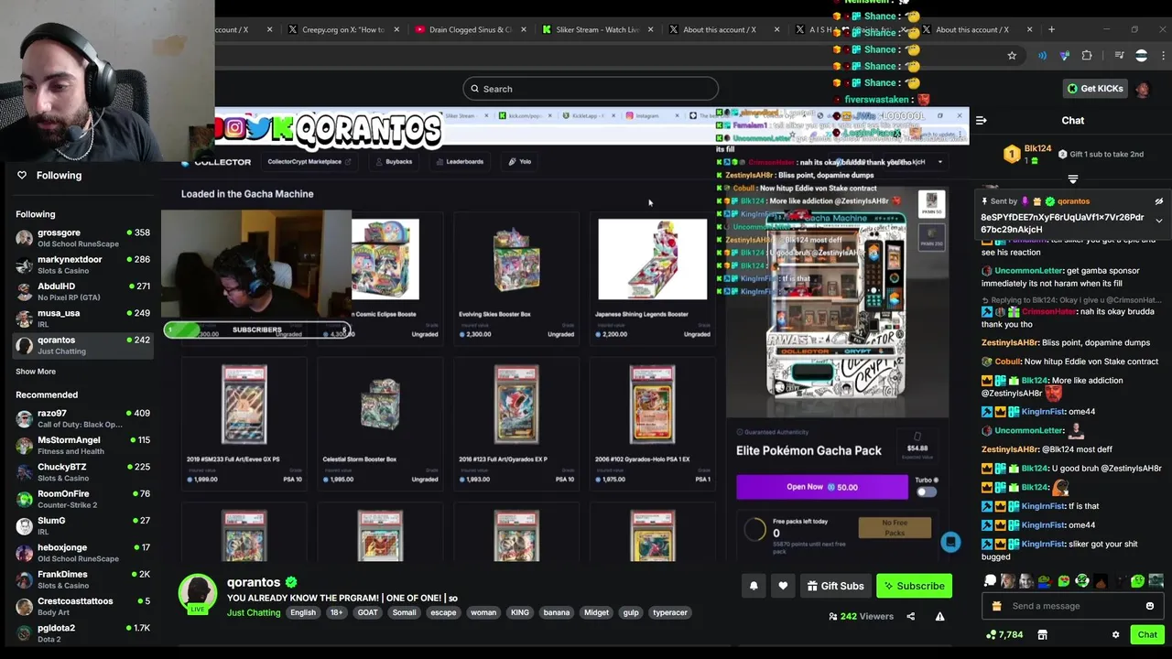Open the emoji picker in message box
The width and height of the screenshot is (1172, 659).
[x=1150, y=606]
